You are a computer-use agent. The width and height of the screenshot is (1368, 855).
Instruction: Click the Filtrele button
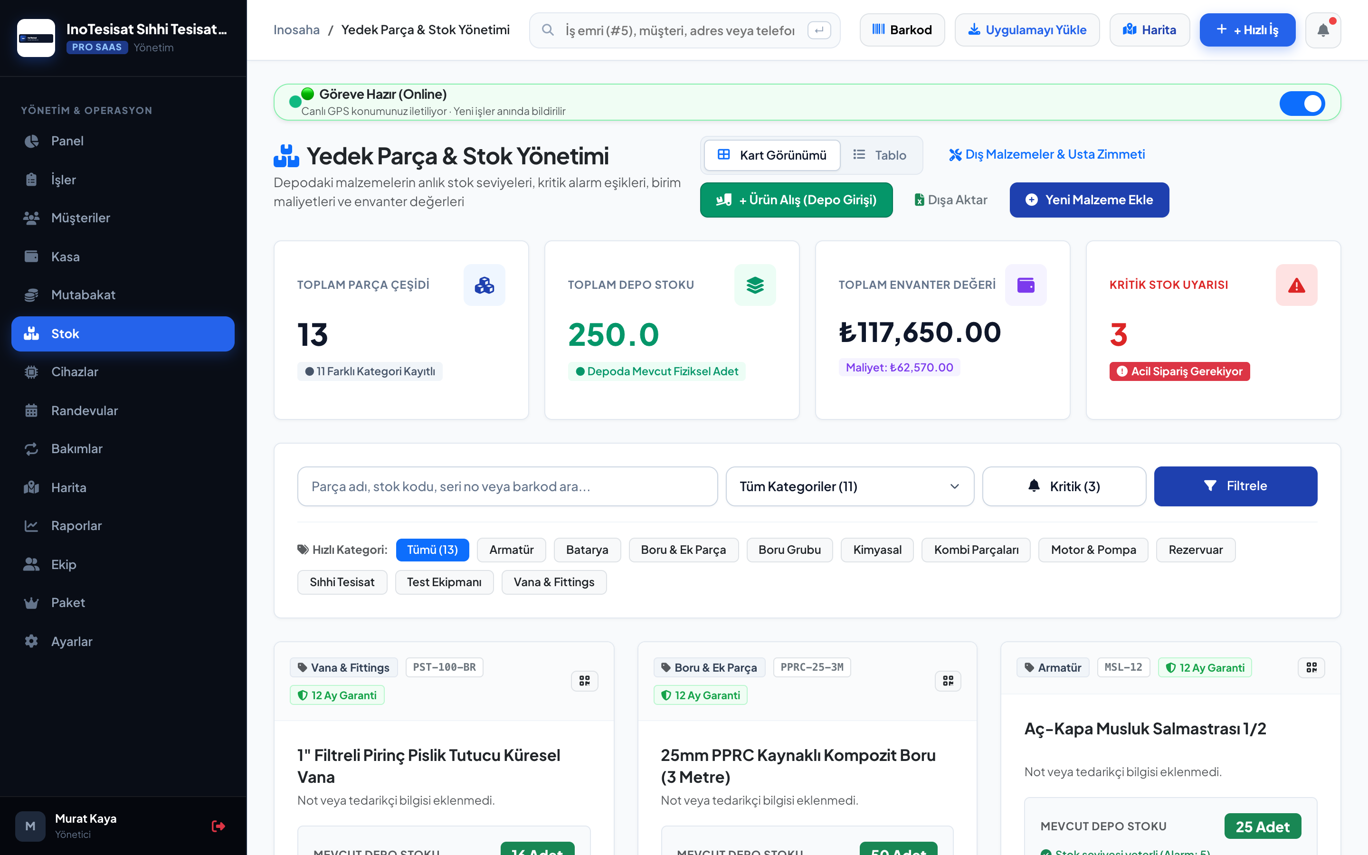[x=1236, y=486]
